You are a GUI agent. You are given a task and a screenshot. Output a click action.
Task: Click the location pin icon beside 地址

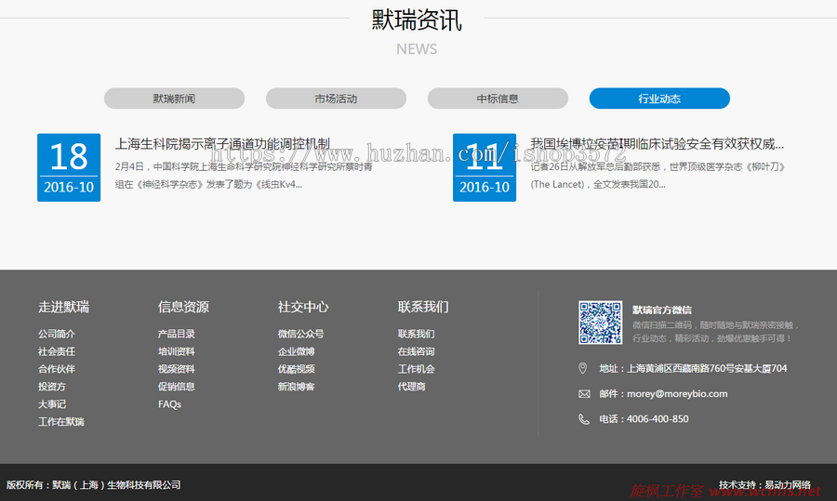pyautogui.click(x=583, y=368)
